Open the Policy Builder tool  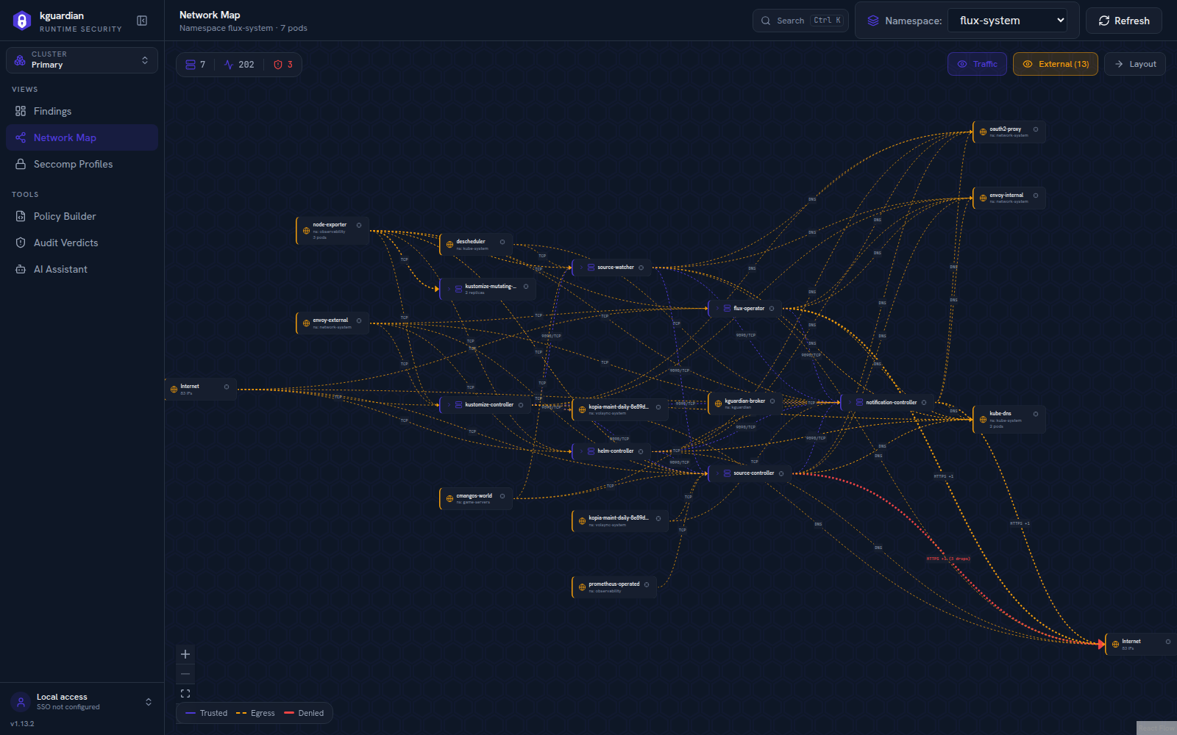82,216
